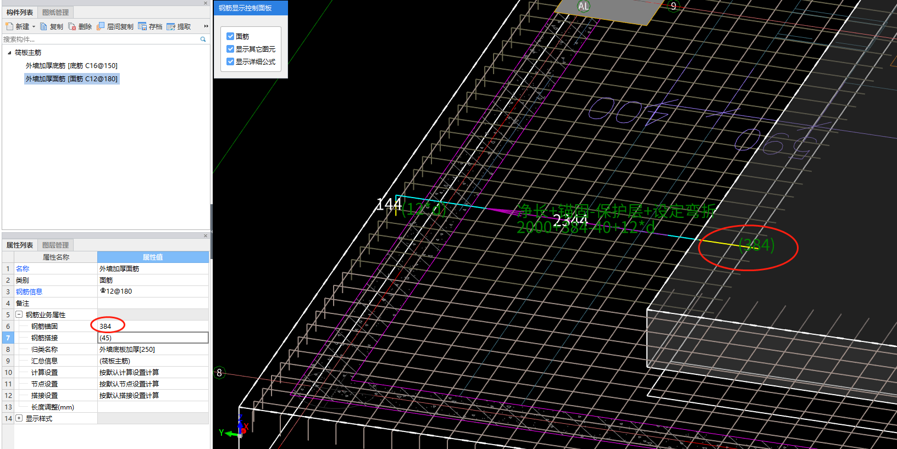This screenshot has height=449, width=897.
Task: Toggle the 面筋 checkbox
Action: pos(230,36)
